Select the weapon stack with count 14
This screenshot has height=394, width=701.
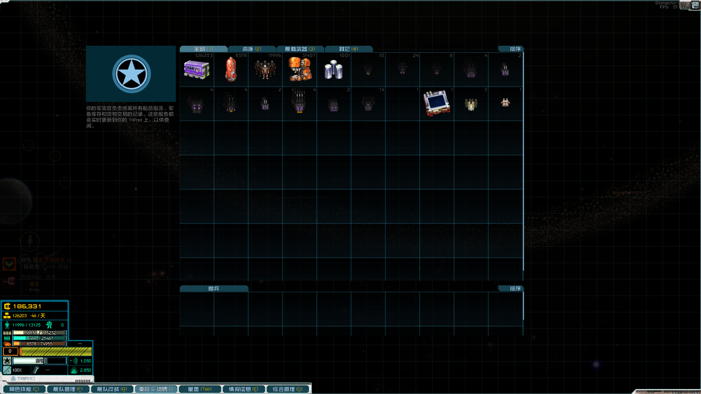[368, 104]
